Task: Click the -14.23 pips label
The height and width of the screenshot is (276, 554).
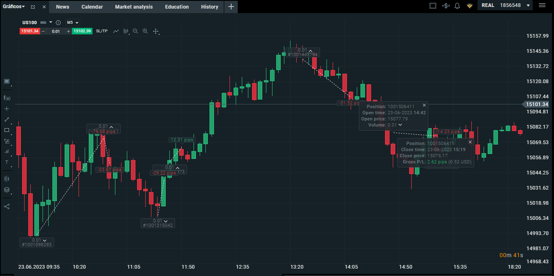Action: (x=448, y=131)
